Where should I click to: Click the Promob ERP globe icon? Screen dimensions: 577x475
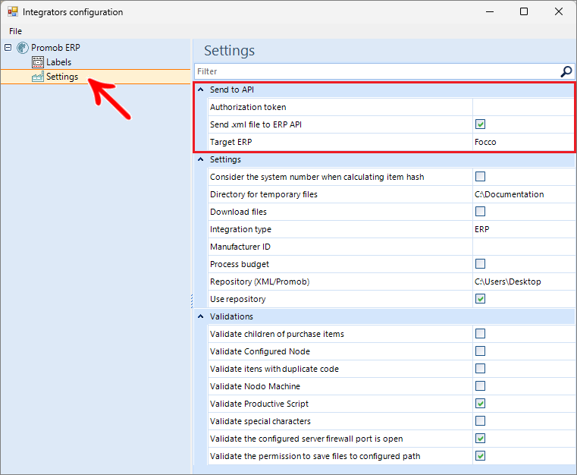[23, 48]
